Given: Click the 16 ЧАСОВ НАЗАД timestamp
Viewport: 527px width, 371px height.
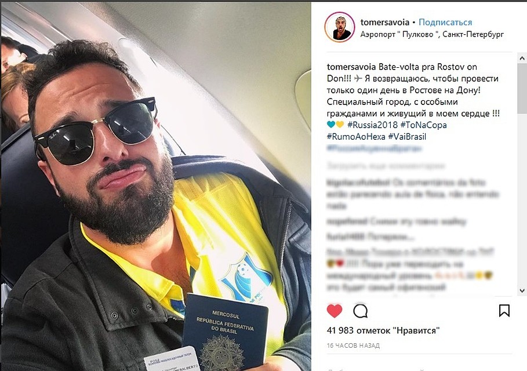Looking at the screenshot, I should click(353, 345).
